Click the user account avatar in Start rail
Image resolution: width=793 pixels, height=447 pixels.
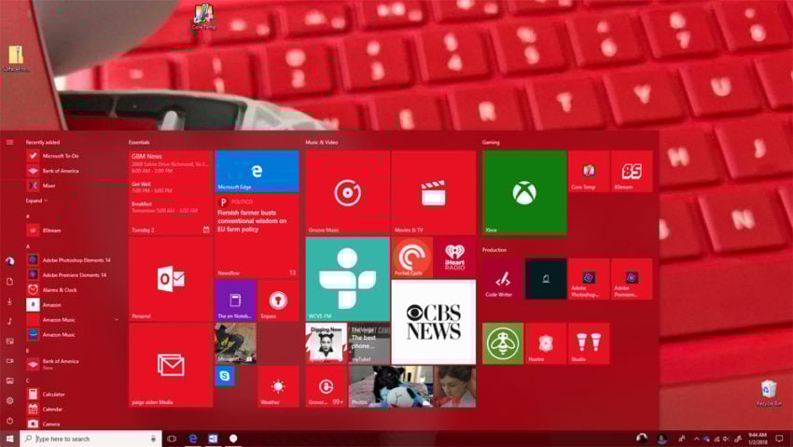(x=9, y=261)
